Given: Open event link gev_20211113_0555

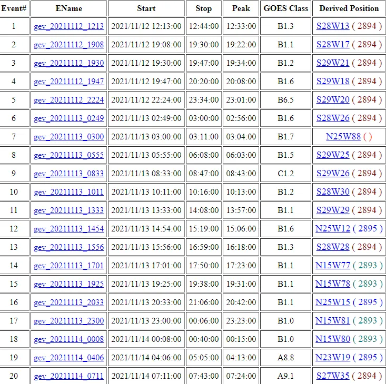Looking at the screenshot, I should click(68, 155).
